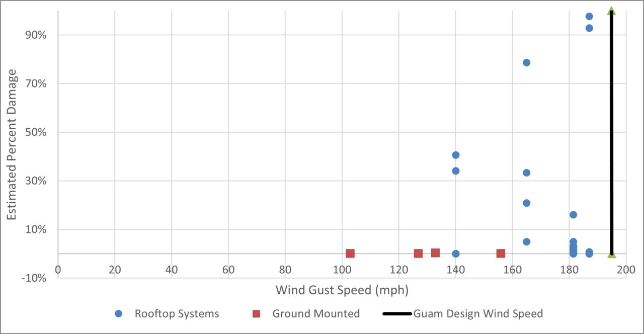The width and height of the screenshot is (644, 334).
Task: Select the red square at 127 mph
Action: coord(418,253)
